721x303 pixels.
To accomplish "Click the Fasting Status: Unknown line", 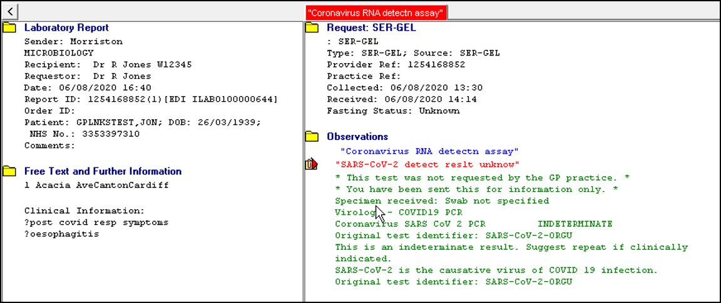I will (x=393, y=111).
